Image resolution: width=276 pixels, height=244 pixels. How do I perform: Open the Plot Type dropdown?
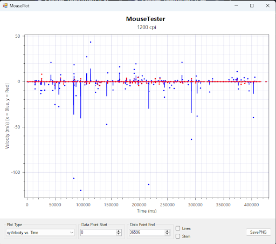tap(40, 233)
